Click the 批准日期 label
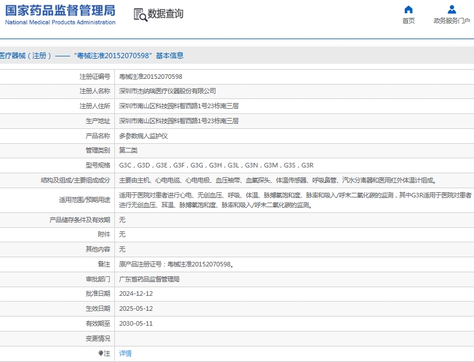The width and height of the screenshot is (474, 362). tap(98, 294)
